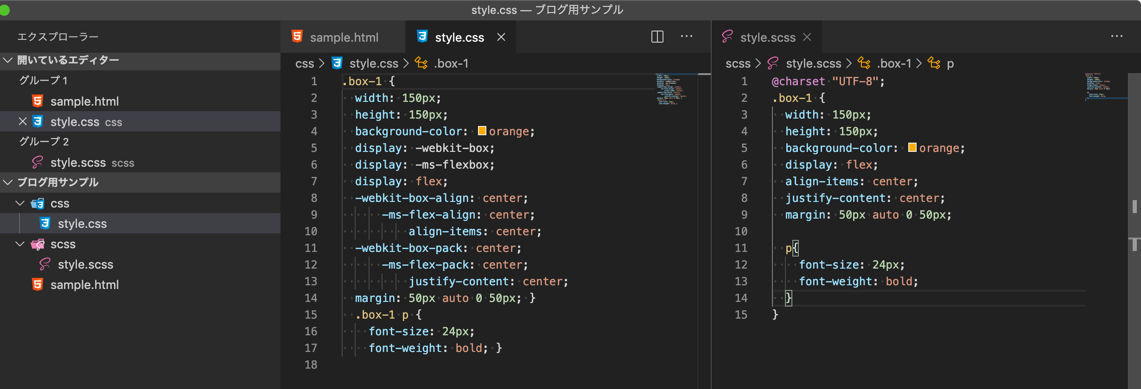1141x389 pixels.
Task: Click the CSS3 icon on the style.css tab
Action: click(x=422, y=37)
